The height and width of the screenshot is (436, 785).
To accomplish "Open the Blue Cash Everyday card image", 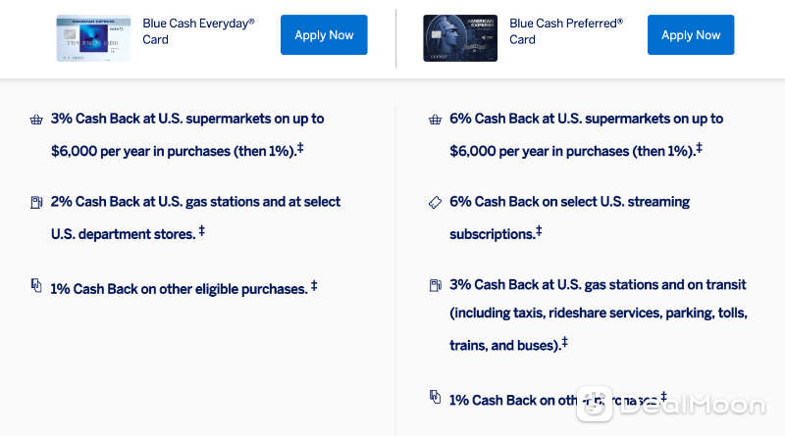I will point(93,38).
